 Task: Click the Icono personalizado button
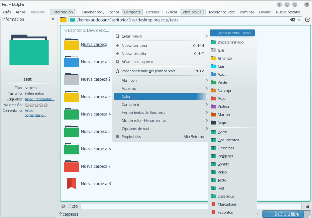click(232, 33)
